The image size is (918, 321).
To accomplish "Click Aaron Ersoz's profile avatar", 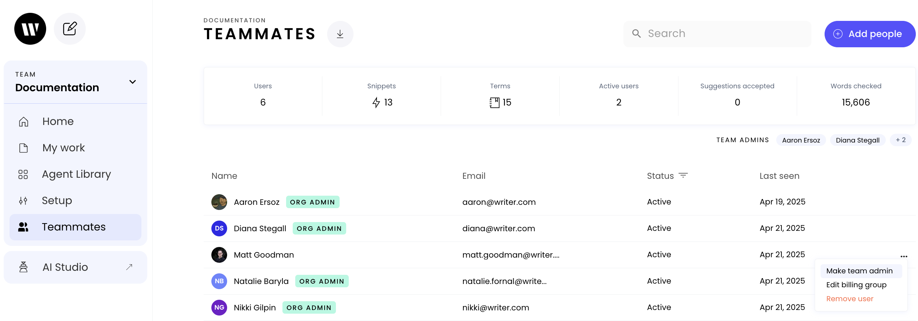I will click(x=219, y=202).
